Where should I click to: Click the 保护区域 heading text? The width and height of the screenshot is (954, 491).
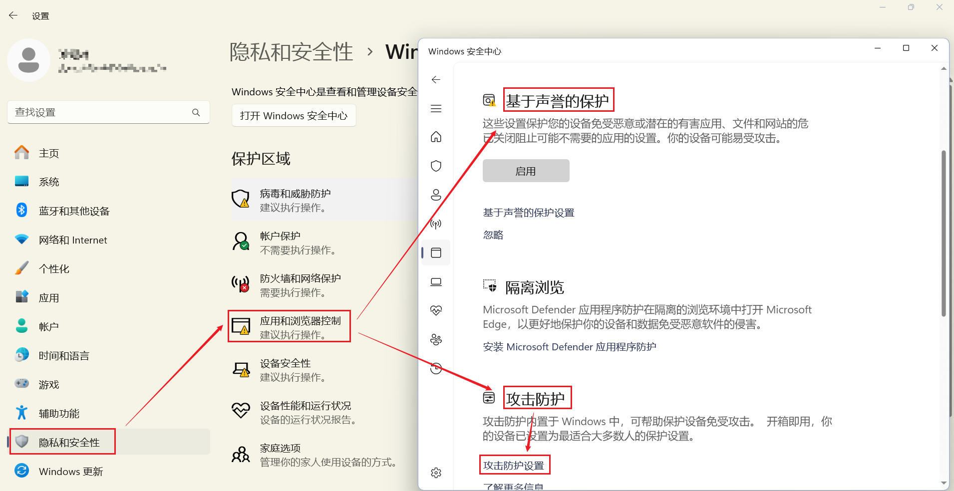tap(261, 159)
